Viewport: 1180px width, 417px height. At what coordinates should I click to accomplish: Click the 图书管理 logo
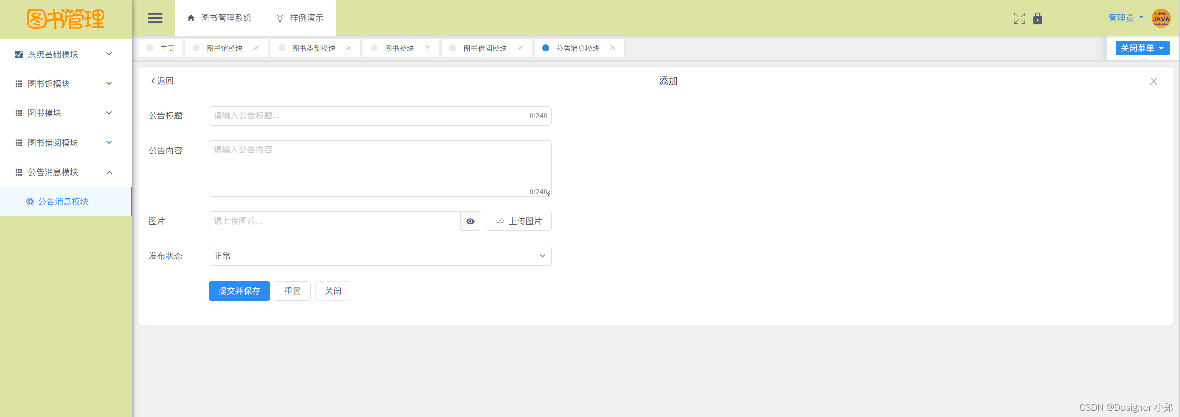[65, 19]
